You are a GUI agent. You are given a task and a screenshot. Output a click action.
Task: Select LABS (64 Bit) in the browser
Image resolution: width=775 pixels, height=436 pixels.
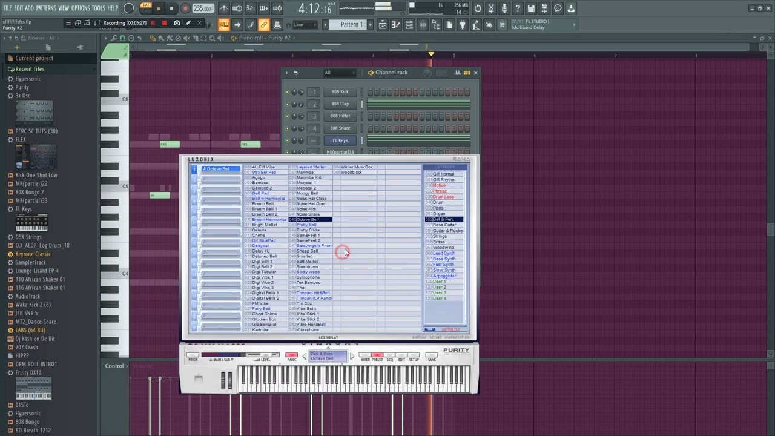click(x=30, y=331)
